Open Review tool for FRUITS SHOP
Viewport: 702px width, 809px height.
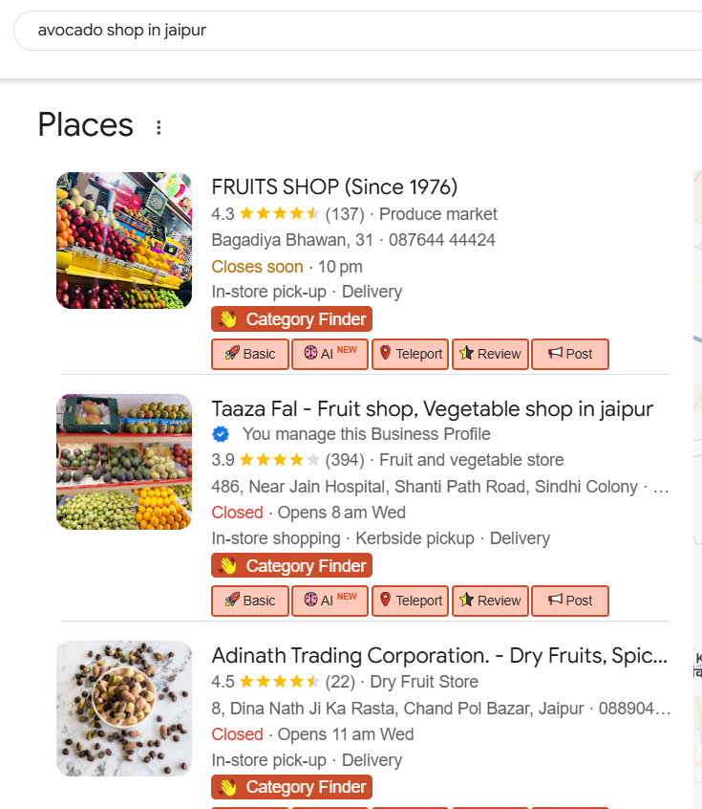pos(490,354)
